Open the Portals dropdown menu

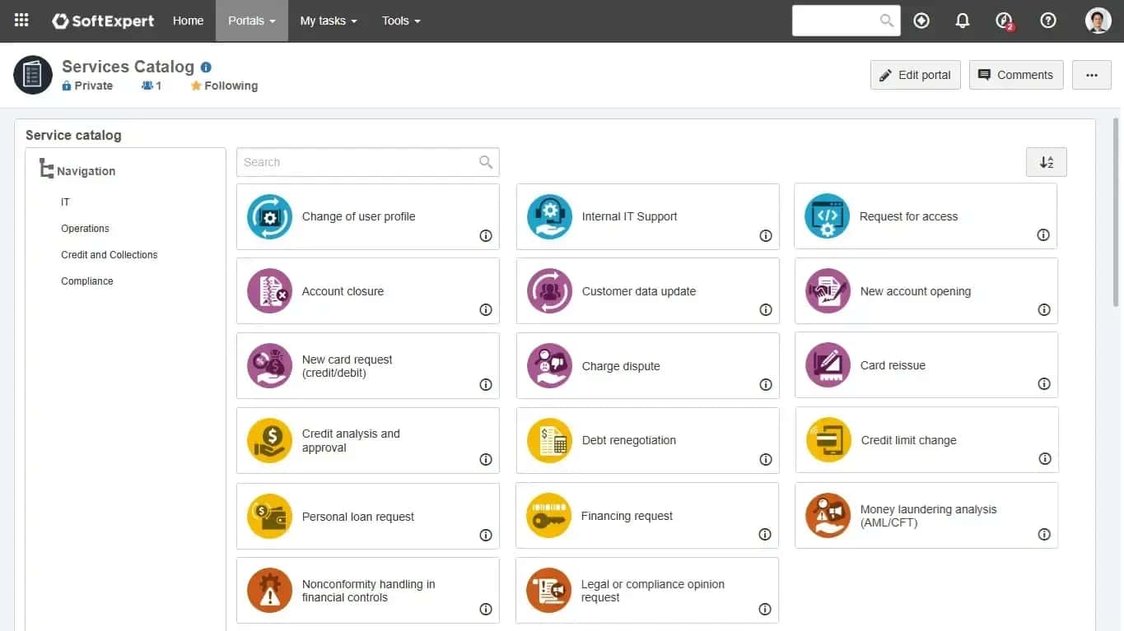tap(252, 21)
